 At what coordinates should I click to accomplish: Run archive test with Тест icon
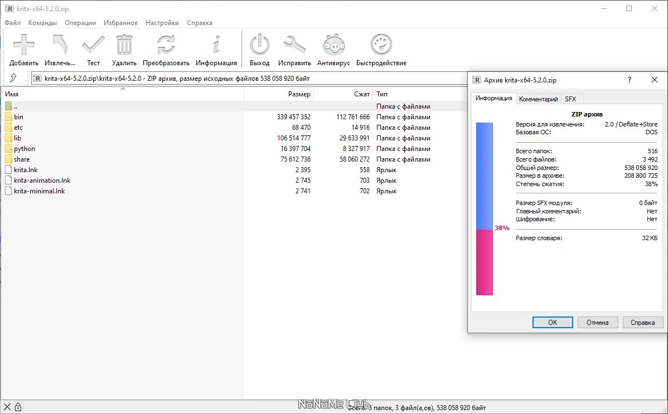93,45
